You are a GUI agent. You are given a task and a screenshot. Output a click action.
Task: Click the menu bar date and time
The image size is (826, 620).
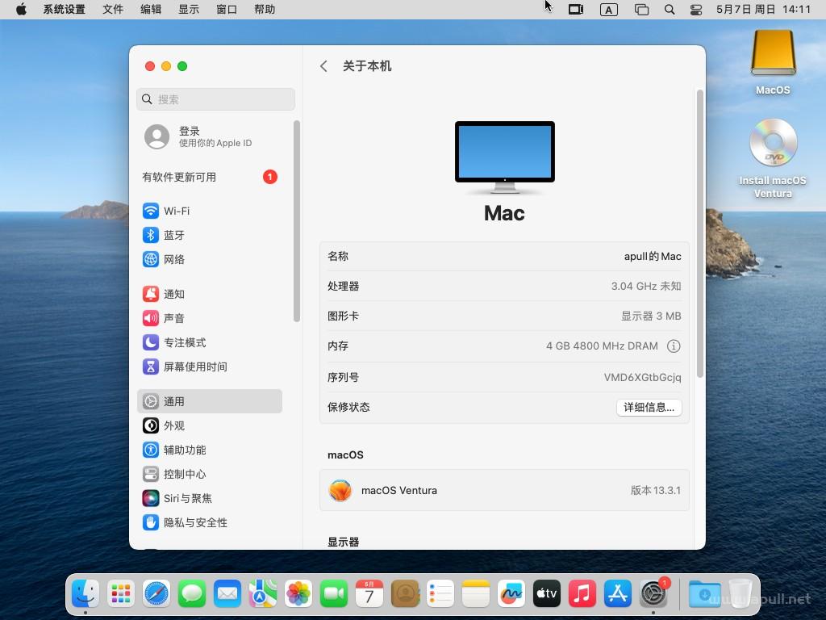763,10
